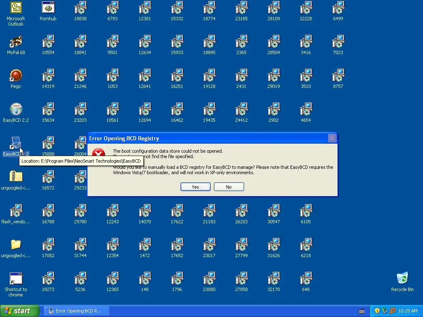Viewport: 423px width, 317px height.
Task: Select the installer icon labeled 29780
Action: 81,211
